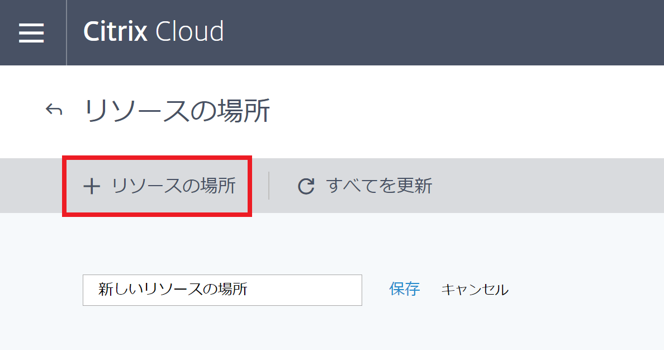Select the リソースの場所 toolbar action

click(156, 186)
